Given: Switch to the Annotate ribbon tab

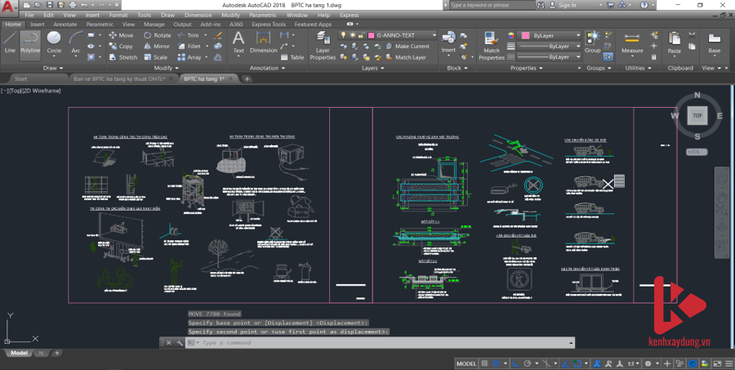Looking at the screenshot, I should pyautogui.click(x=65, y=25).
